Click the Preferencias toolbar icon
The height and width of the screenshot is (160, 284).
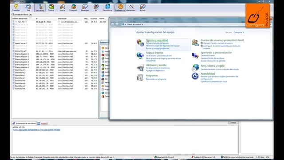coord(120,8)
